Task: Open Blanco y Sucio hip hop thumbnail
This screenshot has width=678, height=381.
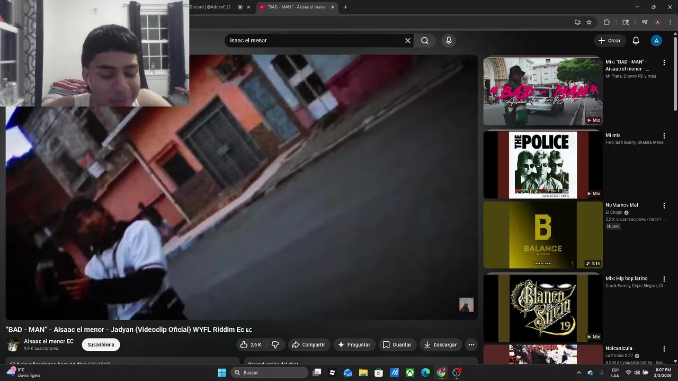Action: [x=543, y=308]
